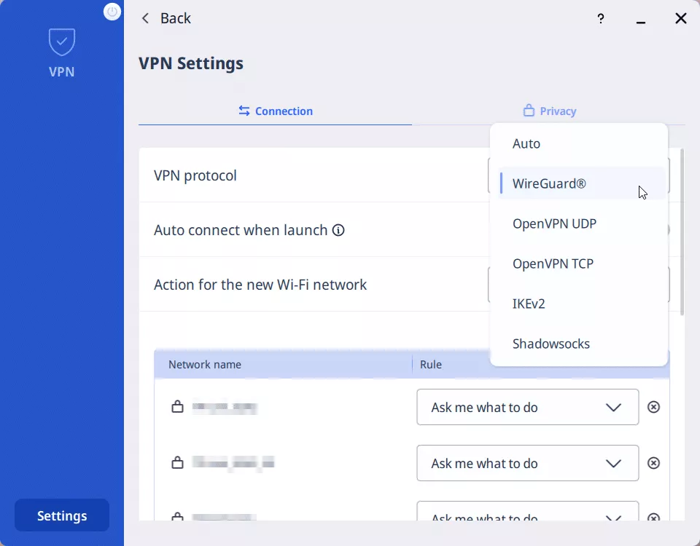This screenshot has width=700, height=546.
Task: Expand second network's rule dropdown
Action: point(527,463)
